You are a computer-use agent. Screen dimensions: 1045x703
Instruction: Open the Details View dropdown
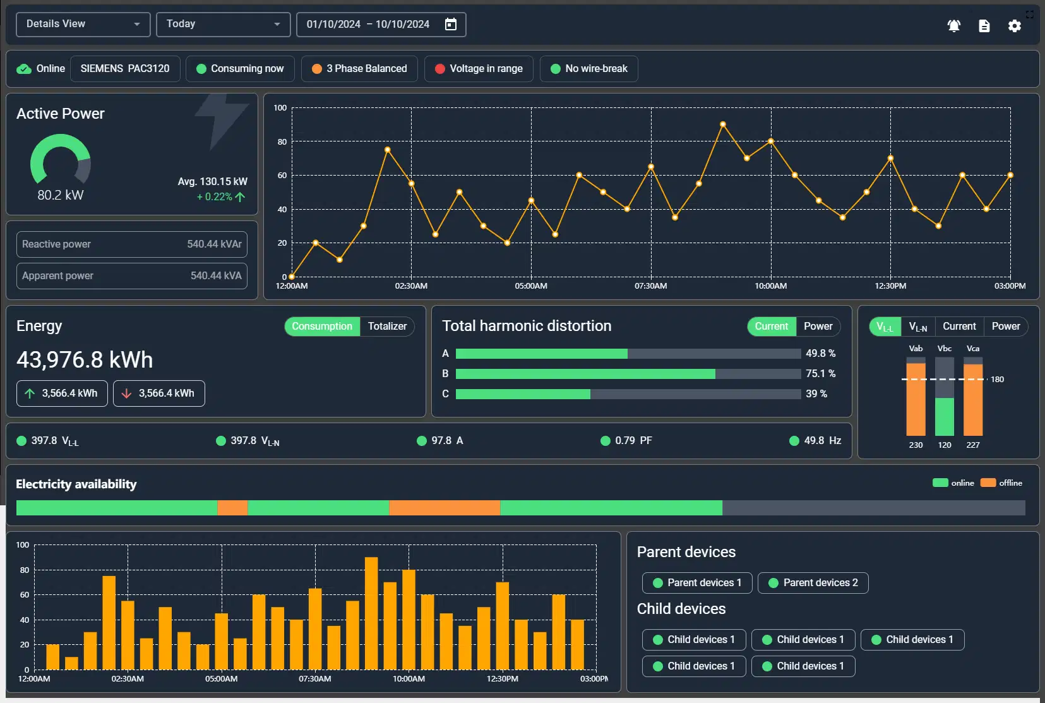point(83,24)
